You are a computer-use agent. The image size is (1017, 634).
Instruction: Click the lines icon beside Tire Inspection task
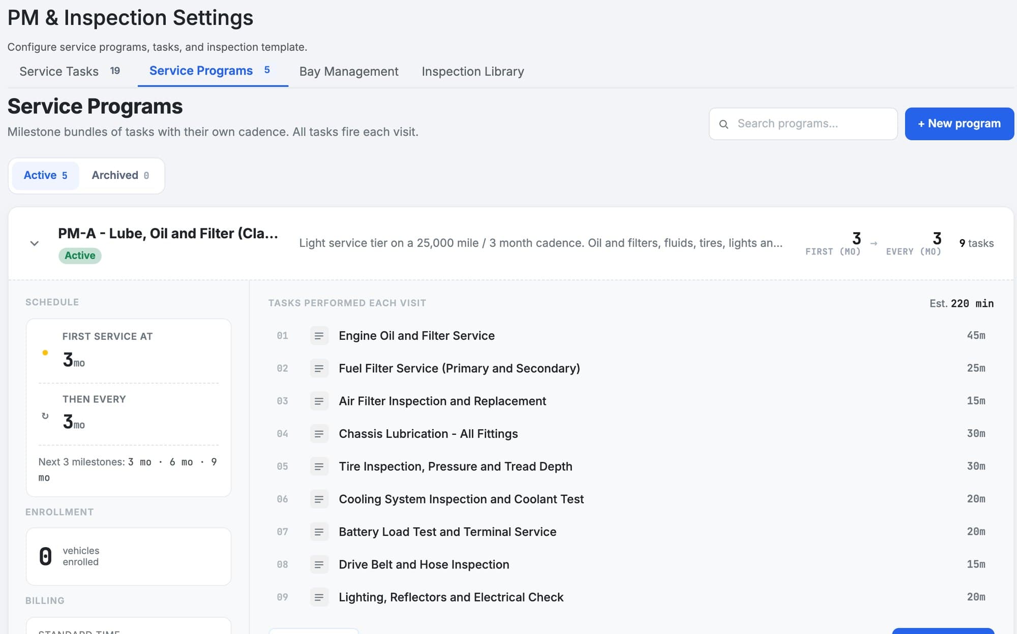(319, 466)
